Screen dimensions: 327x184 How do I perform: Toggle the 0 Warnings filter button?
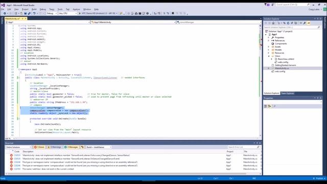click(x=54, y=147)
